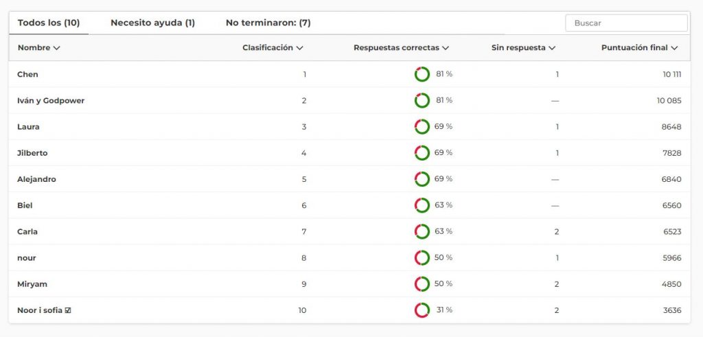
Task: Sort by Respuestas correctas column
Action: [401, 48]
